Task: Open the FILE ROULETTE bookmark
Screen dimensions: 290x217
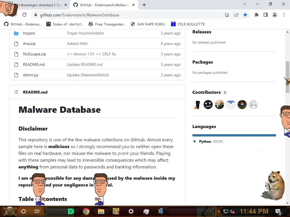Action: 188,24
